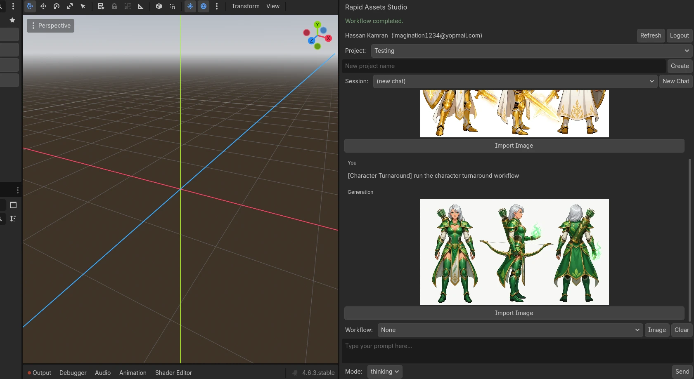This screenshot has width=694, height=379.
Task: Click the Create project button
Action: 680,66
